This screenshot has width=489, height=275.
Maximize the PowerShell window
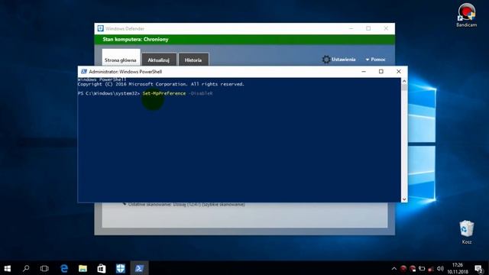click(x=381, y=71)
